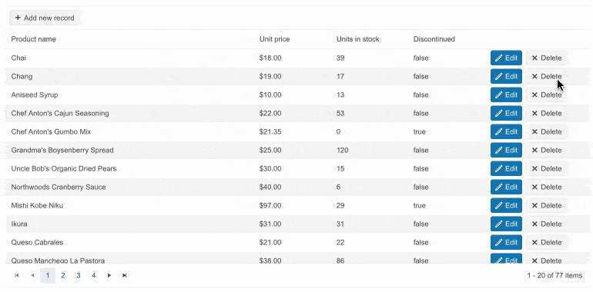Go to the next page arrow

[x=109, y=275]
